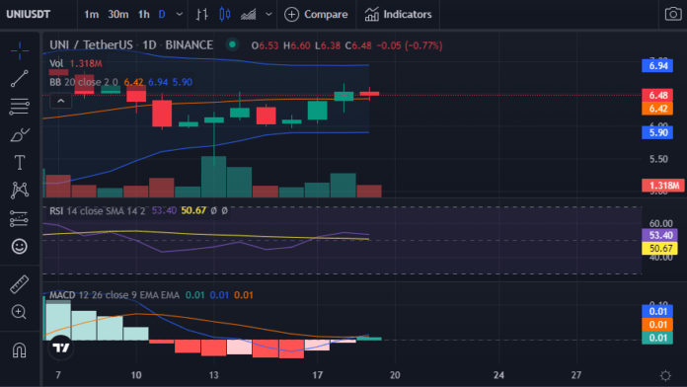Select the brush drawing tool
Image resolution: width=687 pixels, height=387 pixels.
[20, 135]
